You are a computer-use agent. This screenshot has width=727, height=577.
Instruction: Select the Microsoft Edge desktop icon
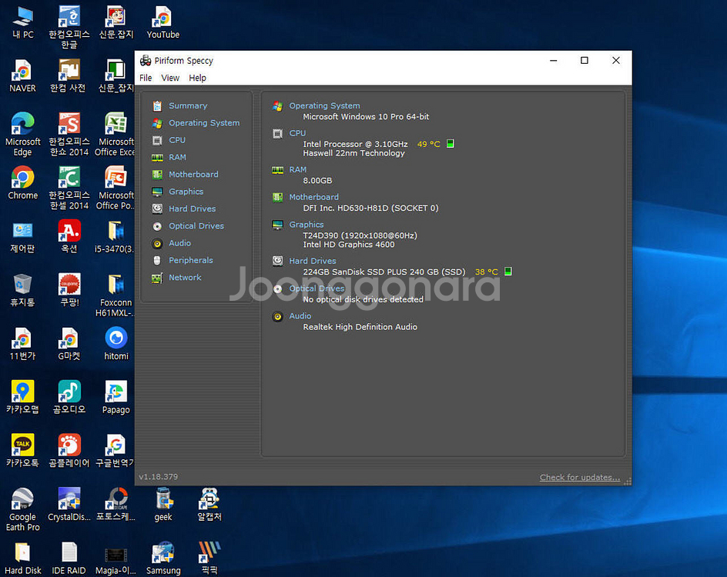tap(23, 135)
